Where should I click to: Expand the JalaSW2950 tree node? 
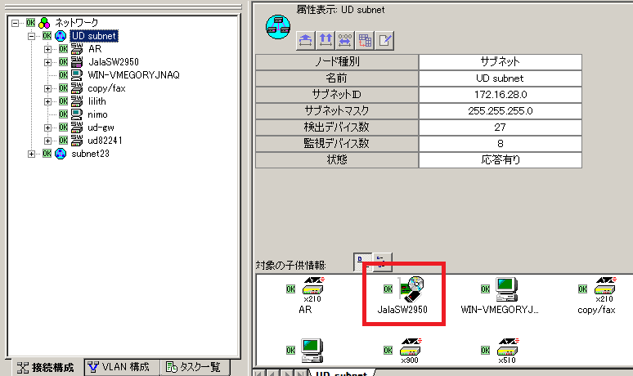point(47,62)
